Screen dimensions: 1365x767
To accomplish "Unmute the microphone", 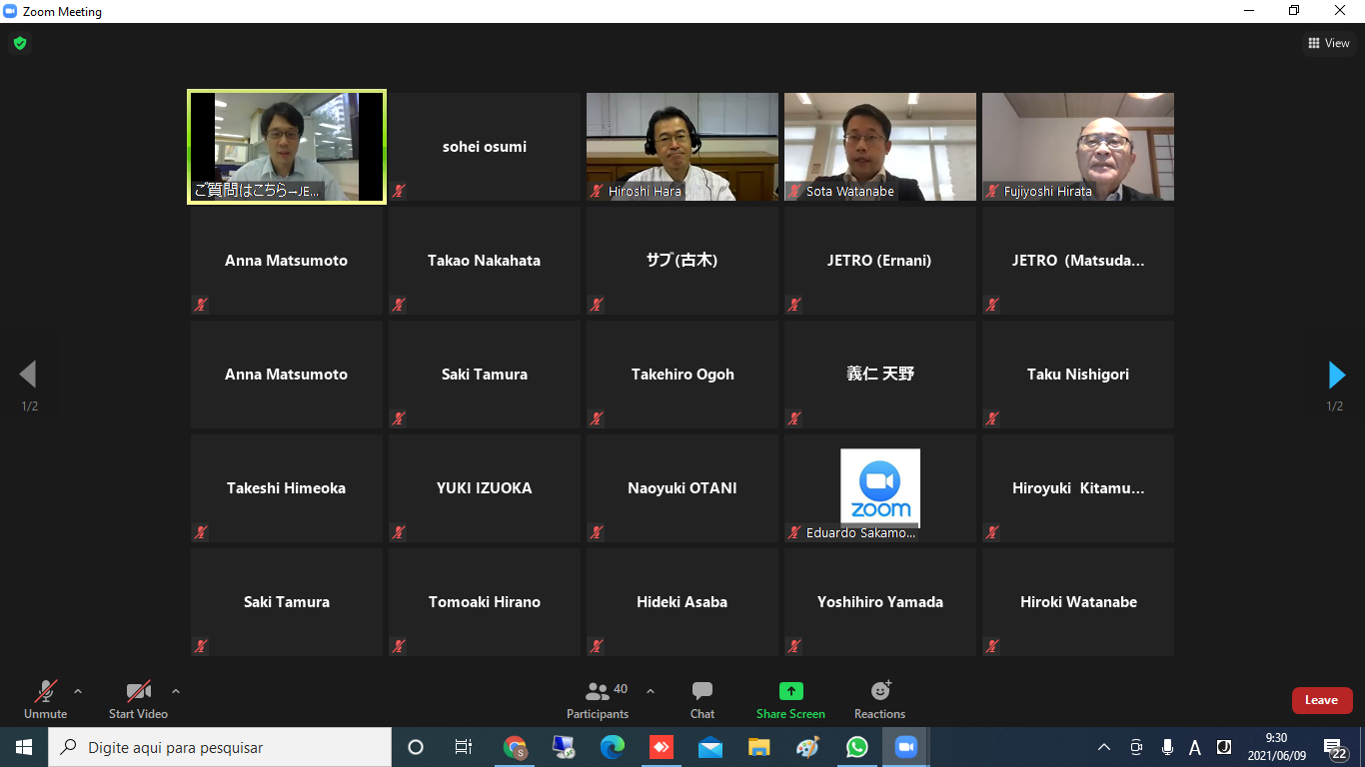I will (45, 699).
